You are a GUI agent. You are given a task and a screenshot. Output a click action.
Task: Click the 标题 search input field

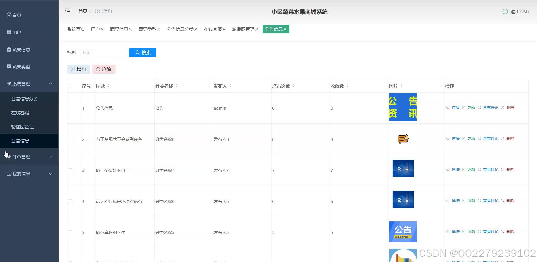[x=103, y=52]
